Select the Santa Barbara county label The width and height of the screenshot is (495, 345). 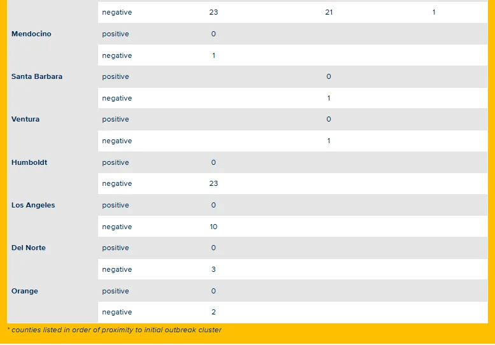pos(37,76)
